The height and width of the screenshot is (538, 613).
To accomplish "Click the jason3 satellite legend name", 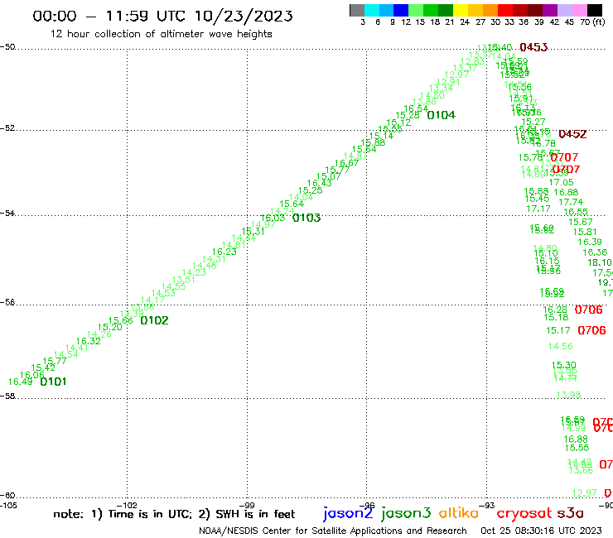I will pyautogui.click(x=406, y=514).
